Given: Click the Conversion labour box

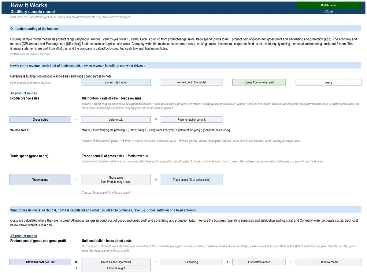Looking at the screenshot, I should 259,262.
